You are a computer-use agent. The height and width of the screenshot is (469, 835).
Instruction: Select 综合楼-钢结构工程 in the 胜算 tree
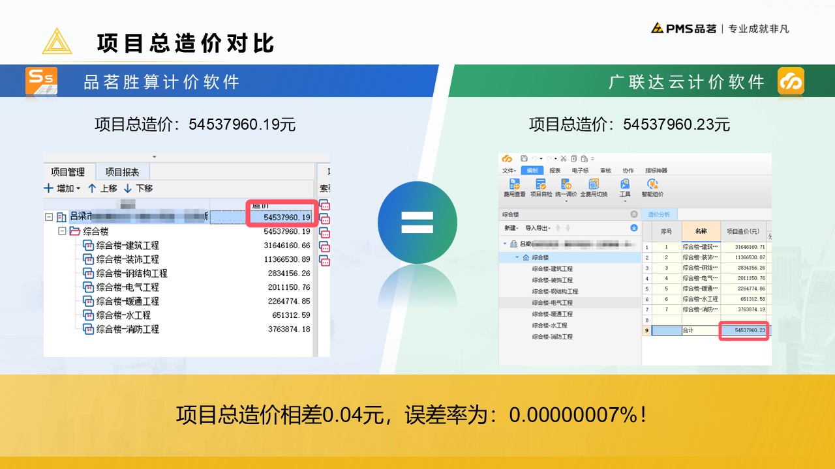pos(132,274)
